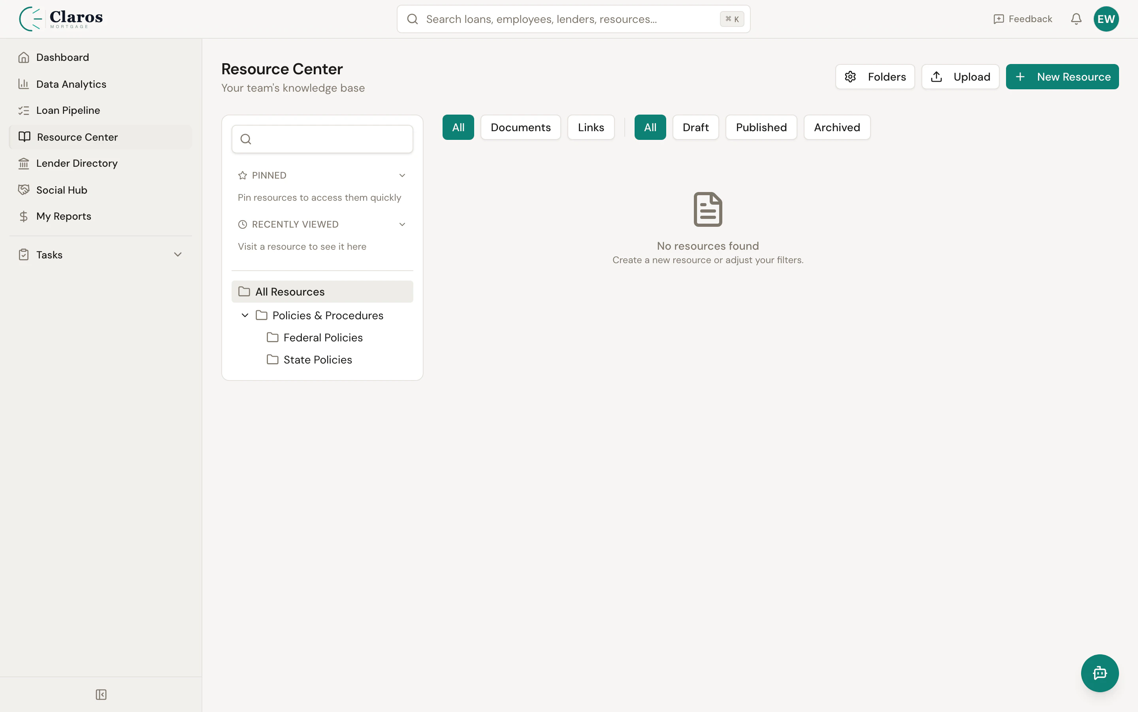
Task: Open the notifications bell
Action: pos(1076,19)
